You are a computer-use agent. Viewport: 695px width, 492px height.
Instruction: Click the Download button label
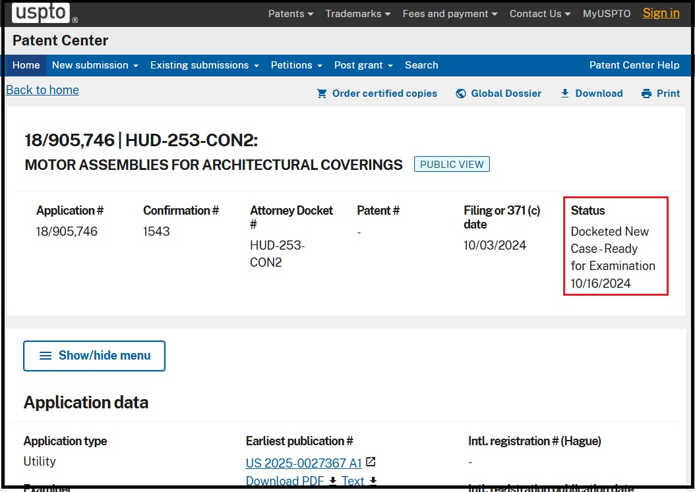pos(599,94)
